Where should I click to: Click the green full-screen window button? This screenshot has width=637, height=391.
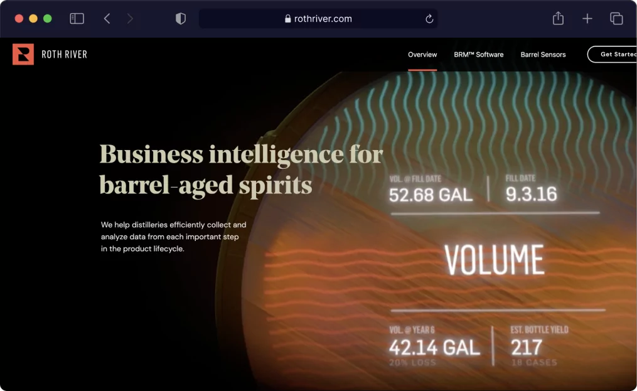(48, 19)
